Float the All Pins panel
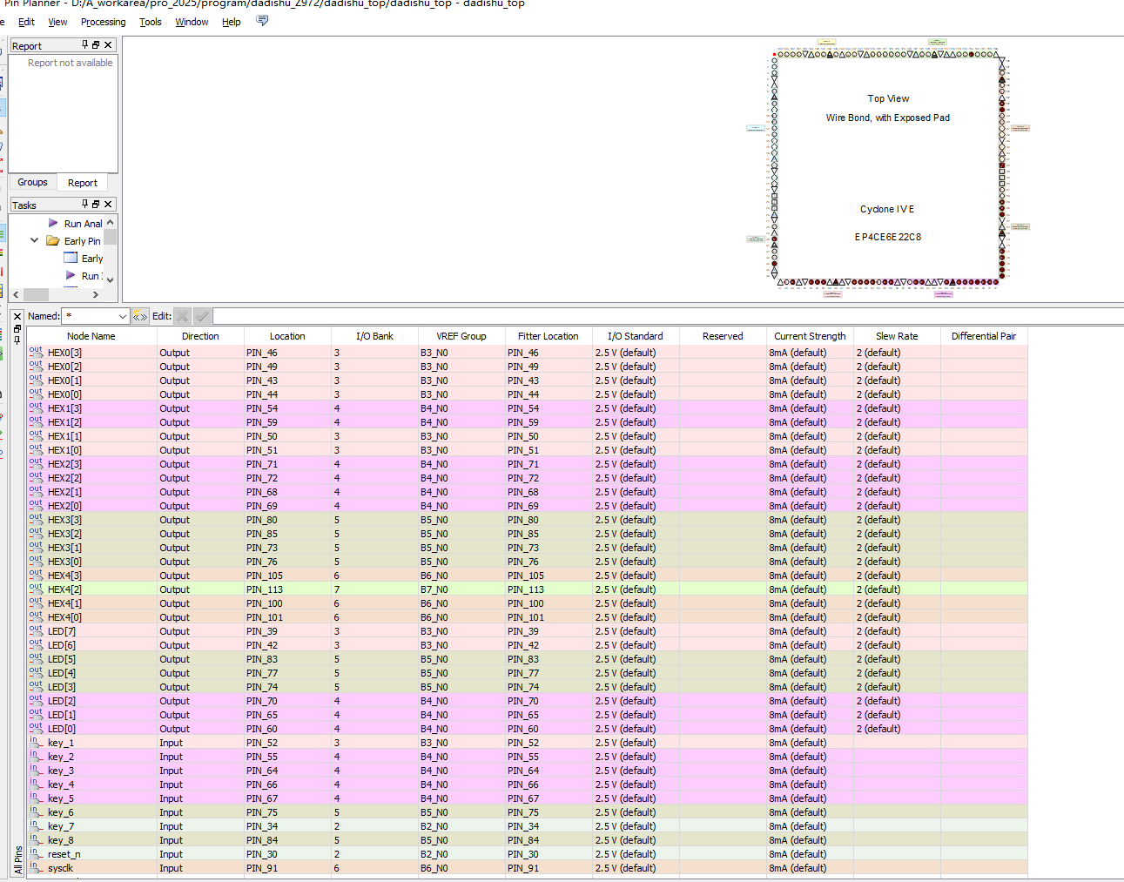The height and width of the screenshot is (882, 1124). point(17,328)
